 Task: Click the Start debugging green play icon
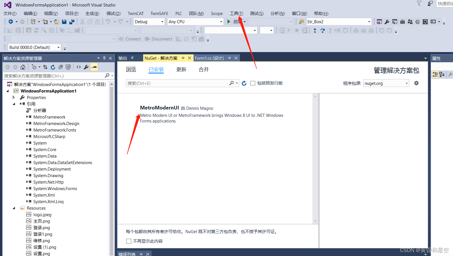[229, 21]
